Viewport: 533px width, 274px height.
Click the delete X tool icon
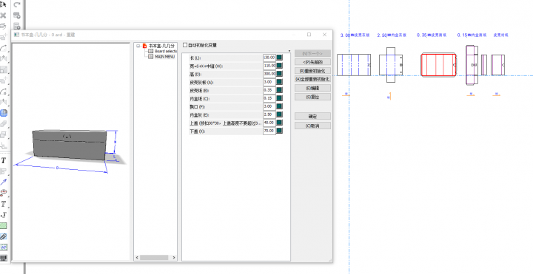pyautogui.click(x=4, y=16)
